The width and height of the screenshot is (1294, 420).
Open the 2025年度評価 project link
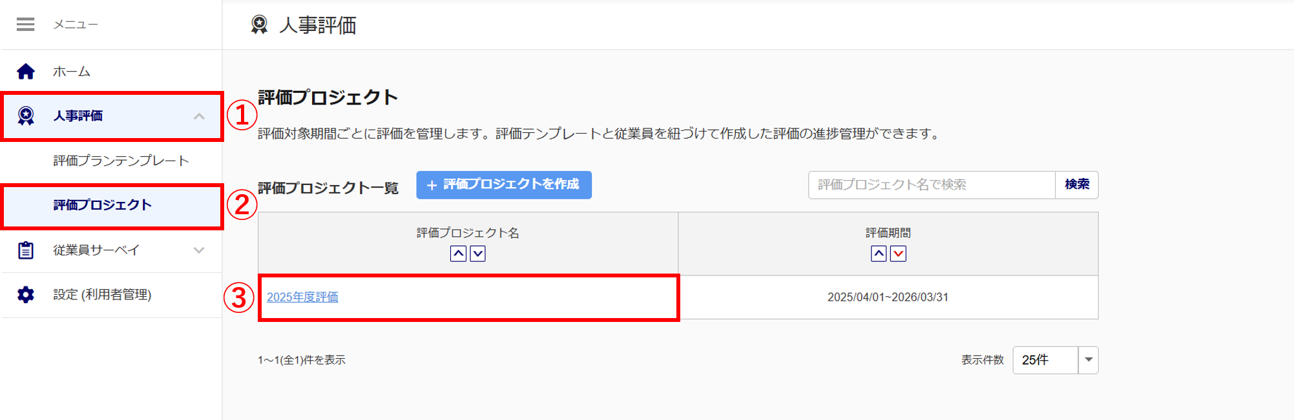pos(302,297)
